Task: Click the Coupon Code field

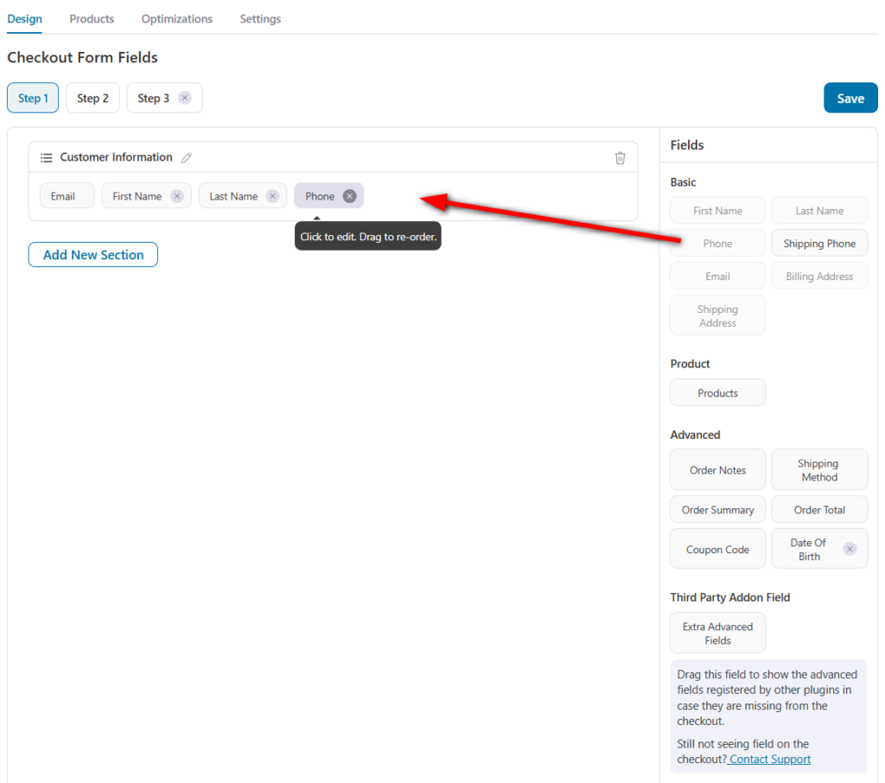Action: click(x=717, y=548)
